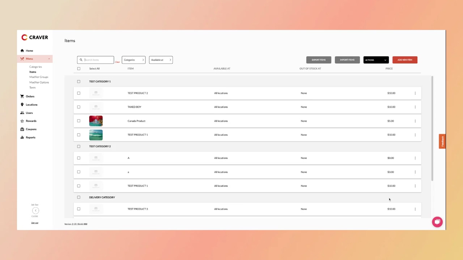
Task: Open the Locations pin icon
Action: click(22, 105)
